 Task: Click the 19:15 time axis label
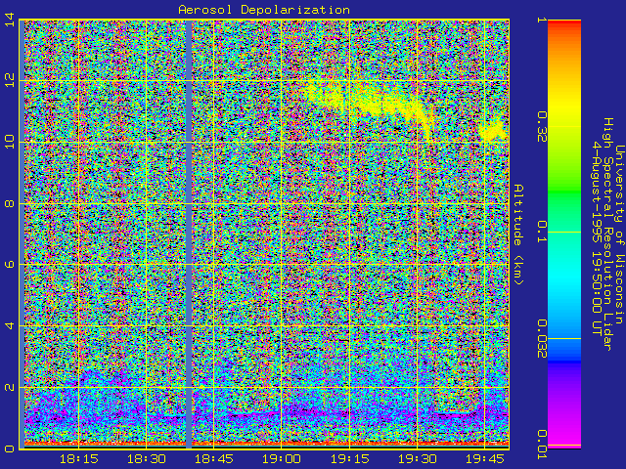pyautogui.click(x=349, y=459)
